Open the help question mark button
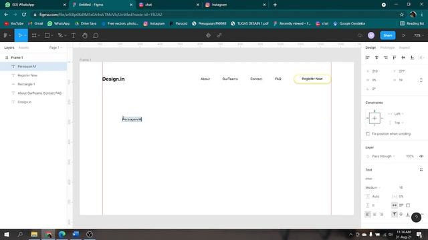Viewport: 428px width, 240px height. point(416,217)
